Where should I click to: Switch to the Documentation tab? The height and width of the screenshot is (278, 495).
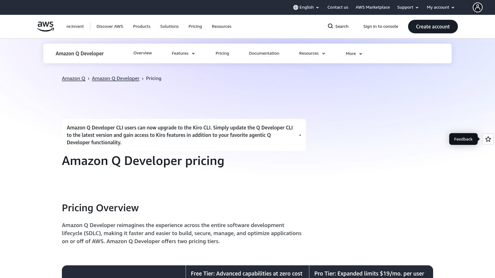pyautogui.click(x=264, y=53)
